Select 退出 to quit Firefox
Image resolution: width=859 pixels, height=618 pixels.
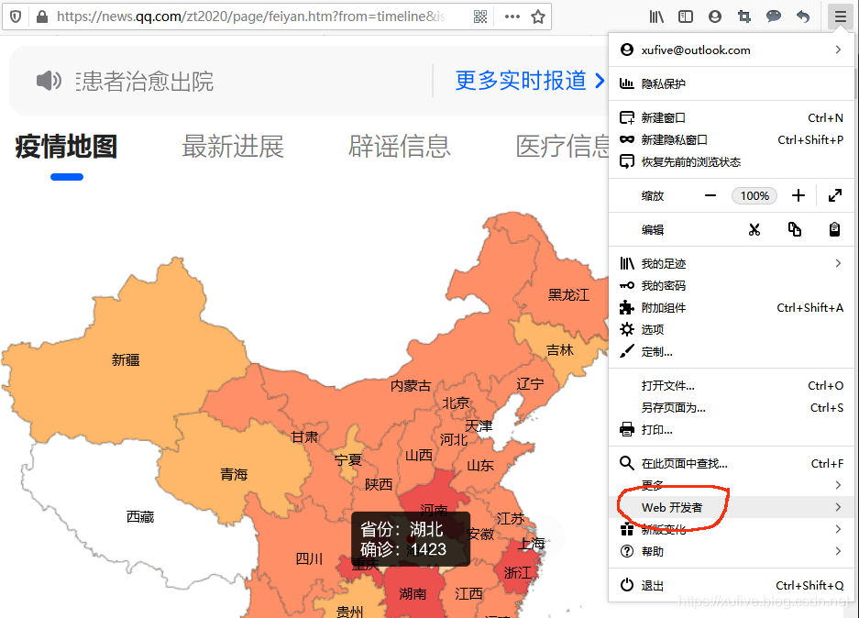pyautogui.click(x=732, y=586)
